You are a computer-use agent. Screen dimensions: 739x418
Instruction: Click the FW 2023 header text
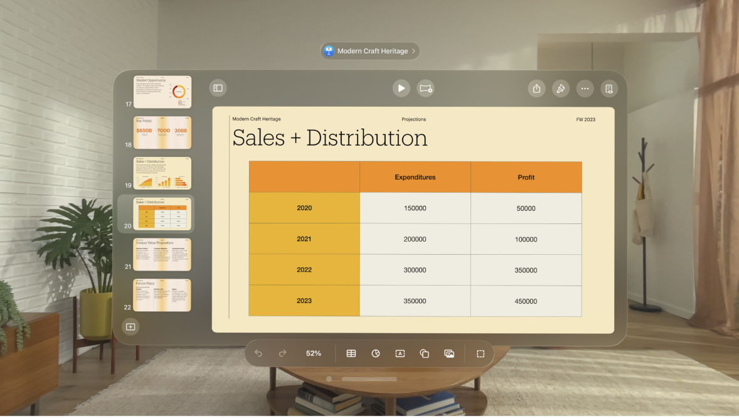point(586,119)
